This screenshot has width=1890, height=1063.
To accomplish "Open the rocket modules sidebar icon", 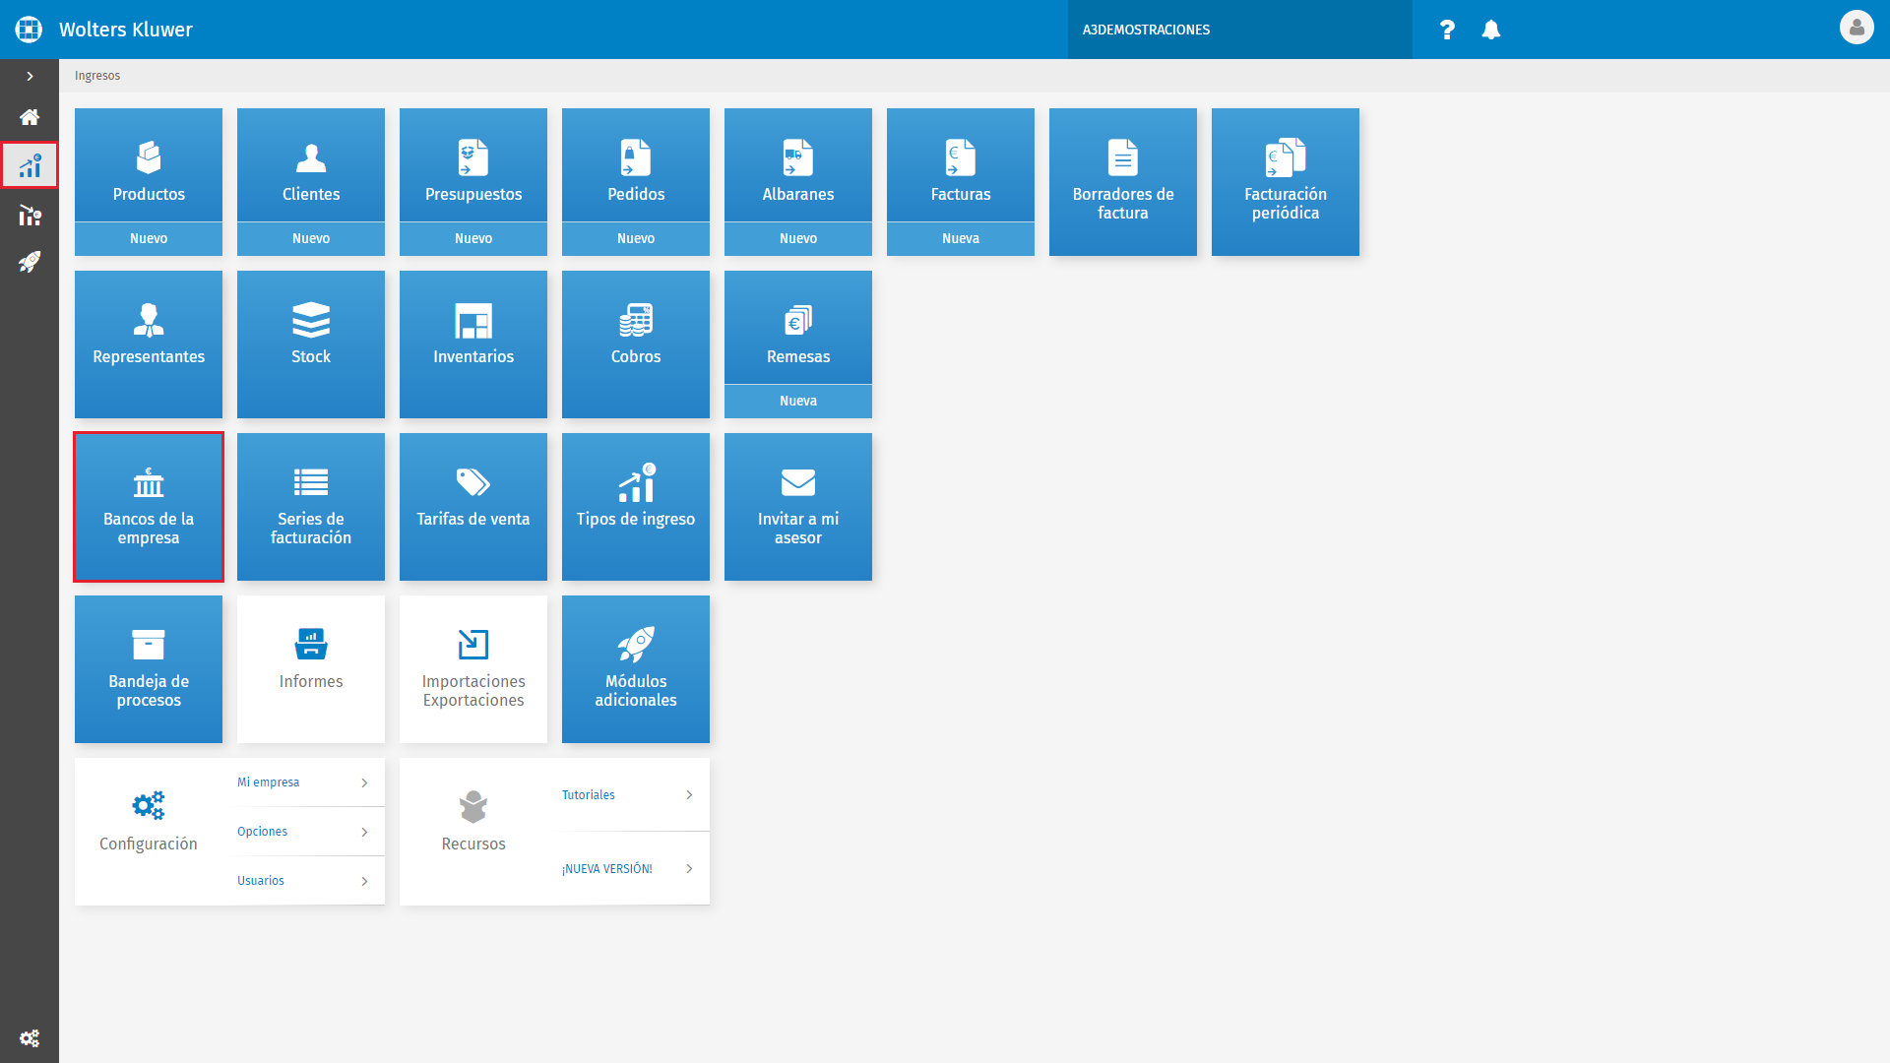I will point(30,262).
